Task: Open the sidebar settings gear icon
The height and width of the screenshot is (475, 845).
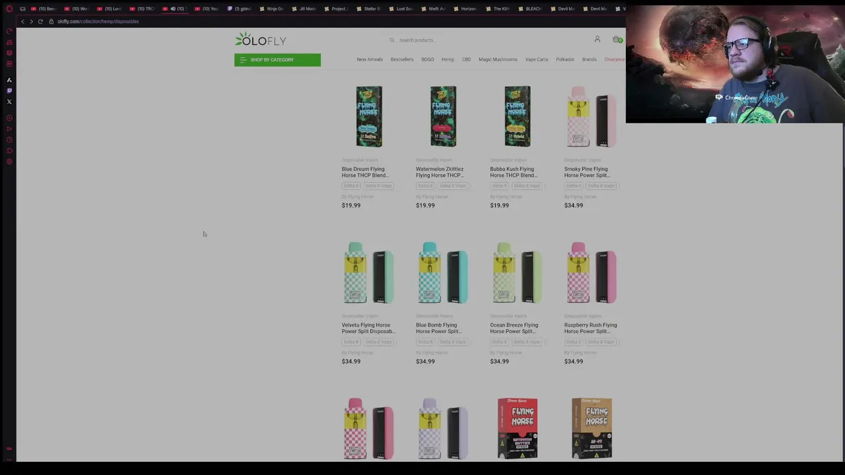Action: click(x=9, y=162)
